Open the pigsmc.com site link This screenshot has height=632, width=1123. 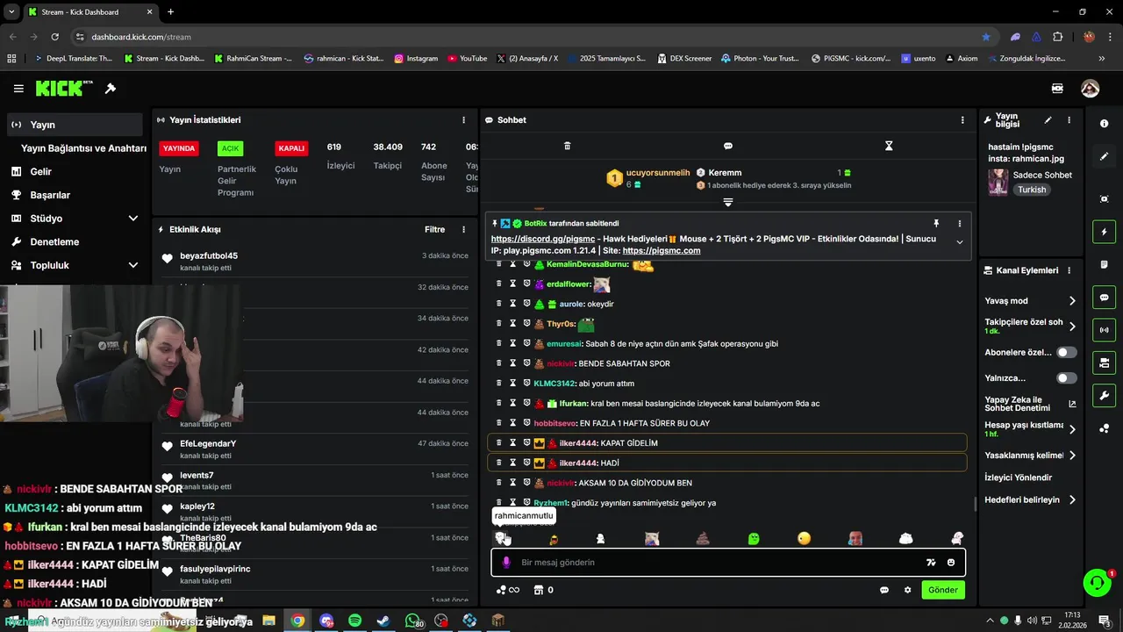click(x=662, y=250)
